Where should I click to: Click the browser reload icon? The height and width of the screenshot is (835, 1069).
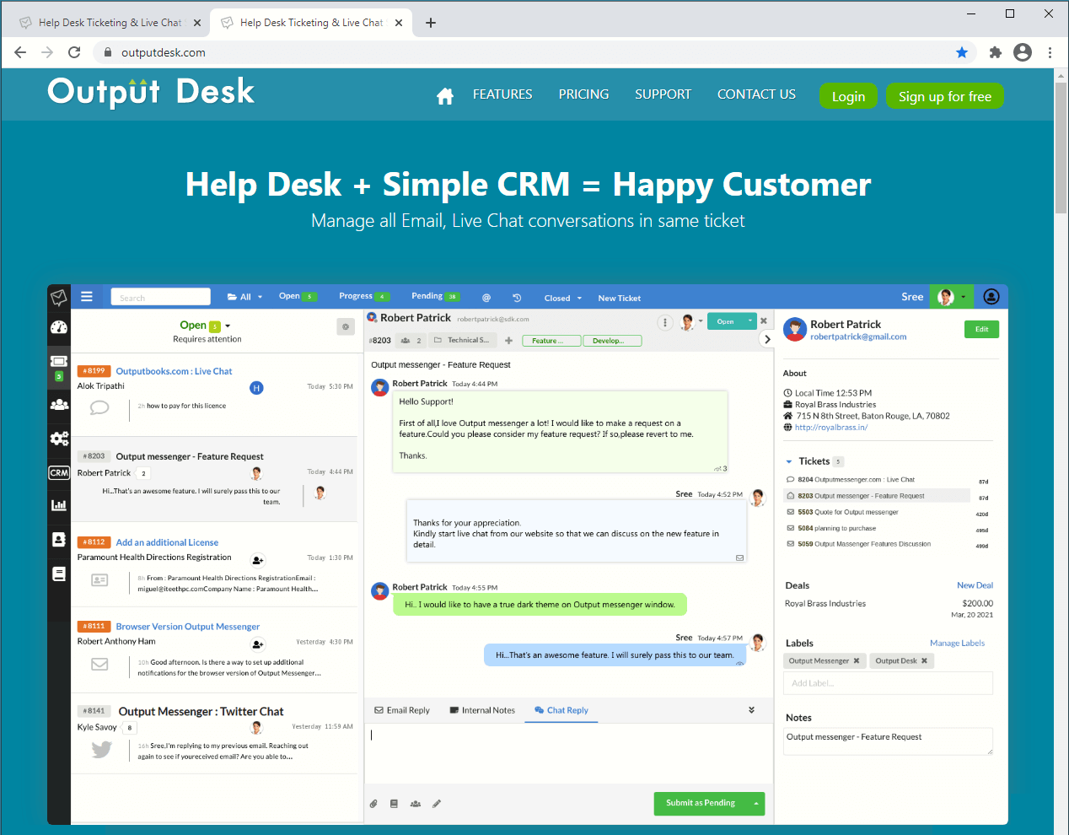click(x=74, y=52)
